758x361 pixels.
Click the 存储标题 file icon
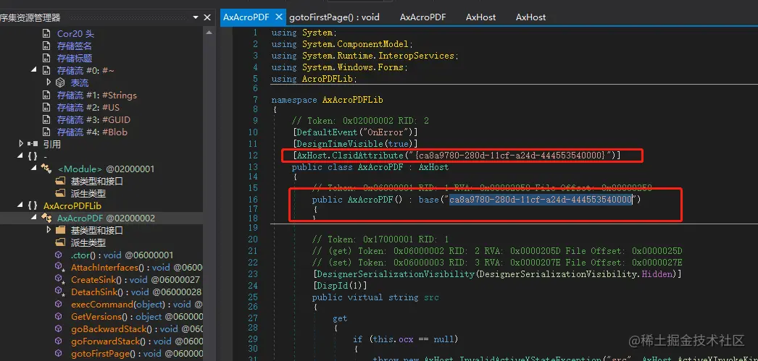(46, 59)
